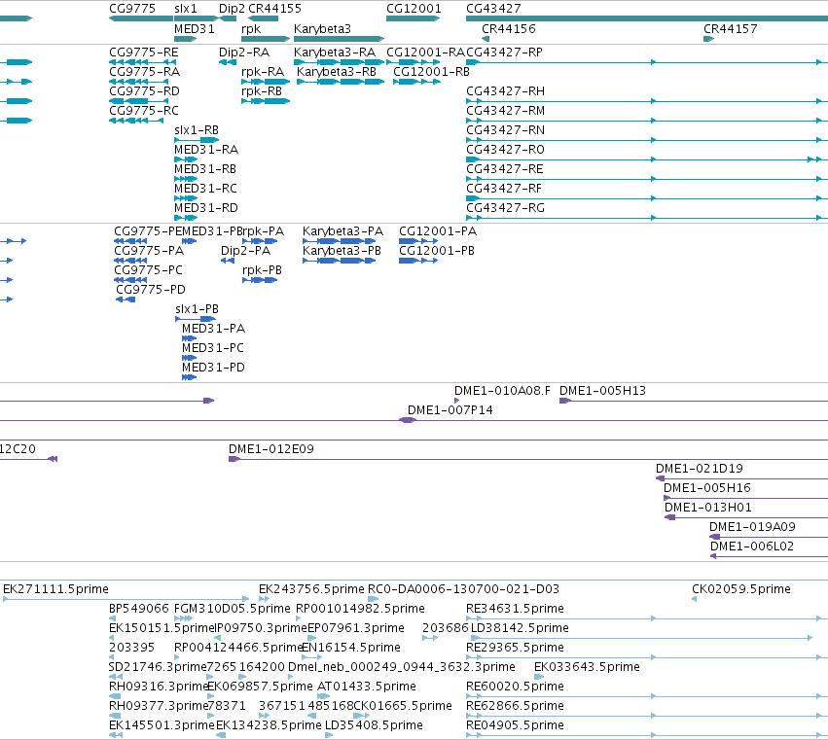Click protein Dip2-PA

[x=228, y=261]
